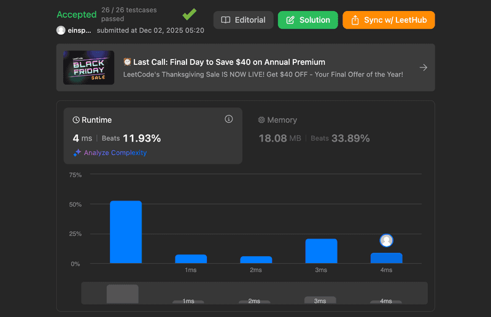Click the 1ms bar in histogram
The height and width of the screenshot is (317, 491).
point(191,259)
